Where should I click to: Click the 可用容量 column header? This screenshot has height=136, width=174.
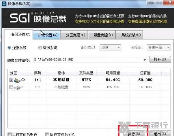pos(113,73)
